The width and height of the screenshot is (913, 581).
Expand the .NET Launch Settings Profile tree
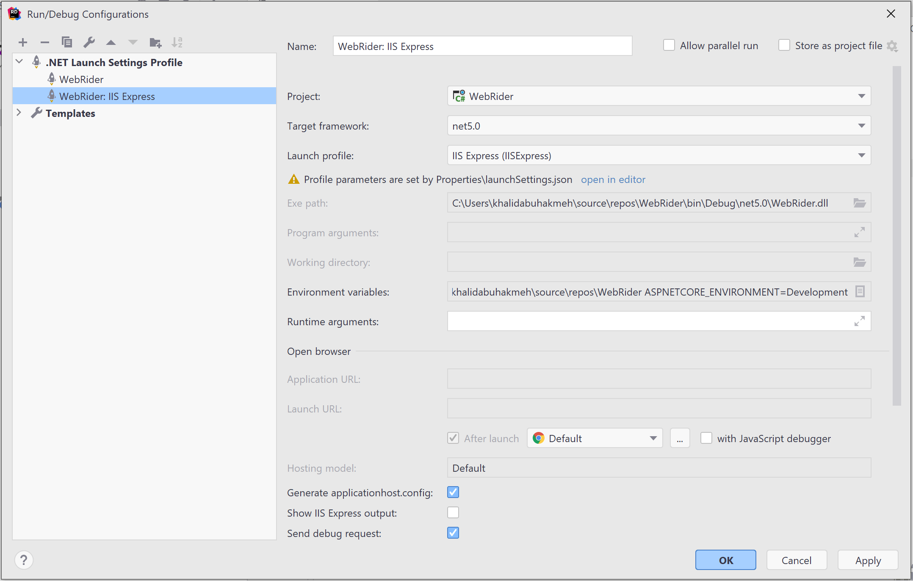tap(18, 62)
